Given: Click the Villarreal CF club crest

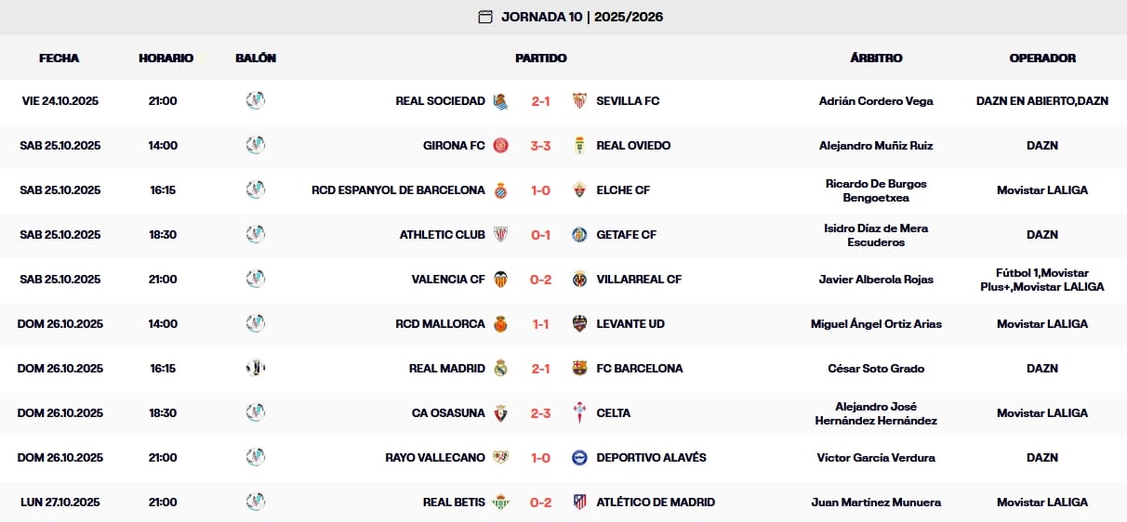Looking at the screenshot, I should [x=580, y=280].
